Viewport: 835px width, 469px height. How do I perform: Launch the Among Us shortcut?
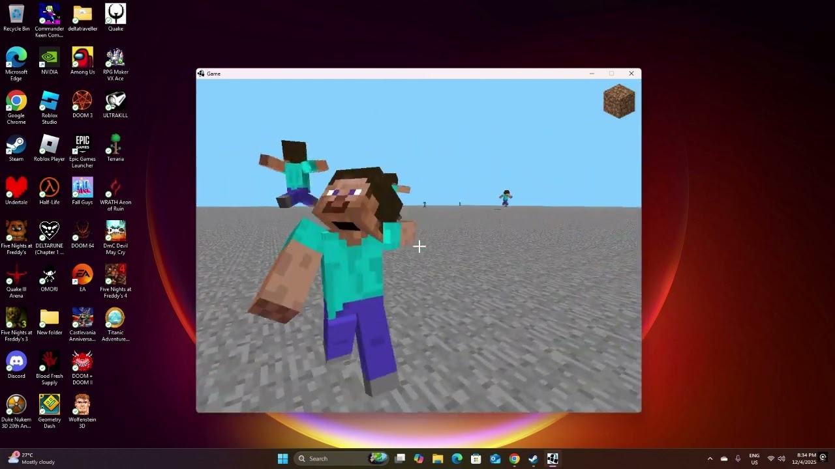pos(82,61)
